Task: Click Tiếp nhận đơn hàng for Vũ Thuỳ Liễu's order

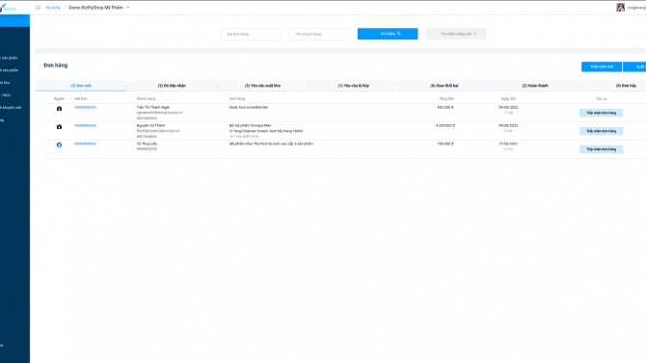Action: tap(601, 149)
